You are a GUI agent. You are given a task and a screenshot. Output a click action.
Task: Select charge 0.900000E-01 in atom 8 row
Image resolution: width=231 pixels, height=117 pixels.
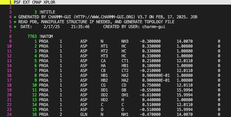156,75
